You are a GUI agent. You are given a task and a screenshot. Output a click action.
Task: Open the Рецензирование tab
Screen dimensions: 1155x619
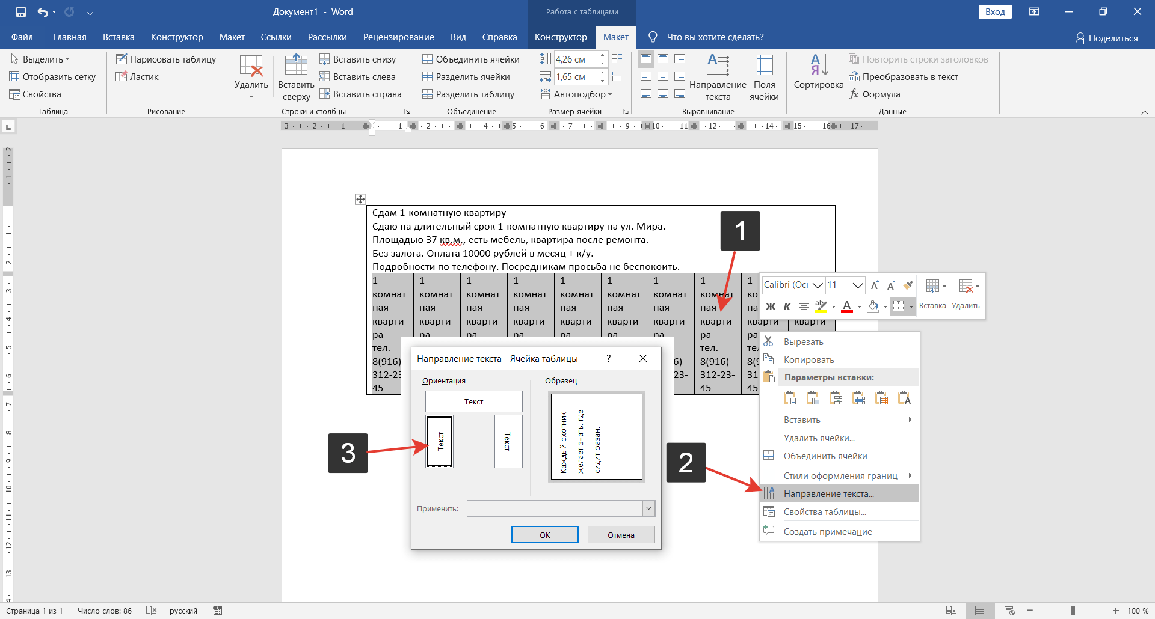[398, 37]
